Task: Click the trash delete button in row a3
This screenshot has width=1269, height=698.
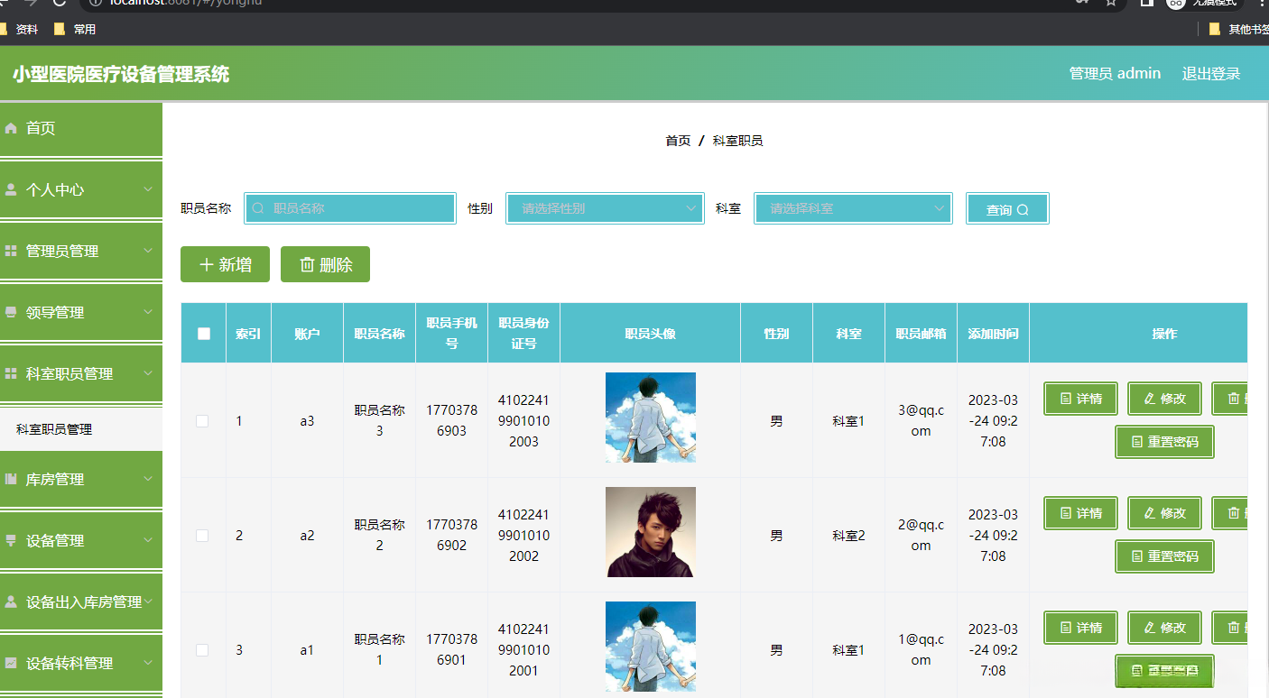Action: click(1229, 399)
